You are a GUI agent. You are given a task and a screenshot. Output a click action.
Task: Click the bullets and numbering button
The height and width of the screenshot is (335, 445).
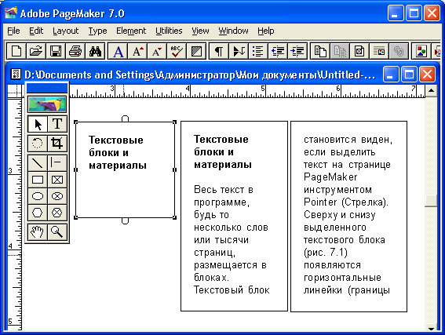point(257,51)
